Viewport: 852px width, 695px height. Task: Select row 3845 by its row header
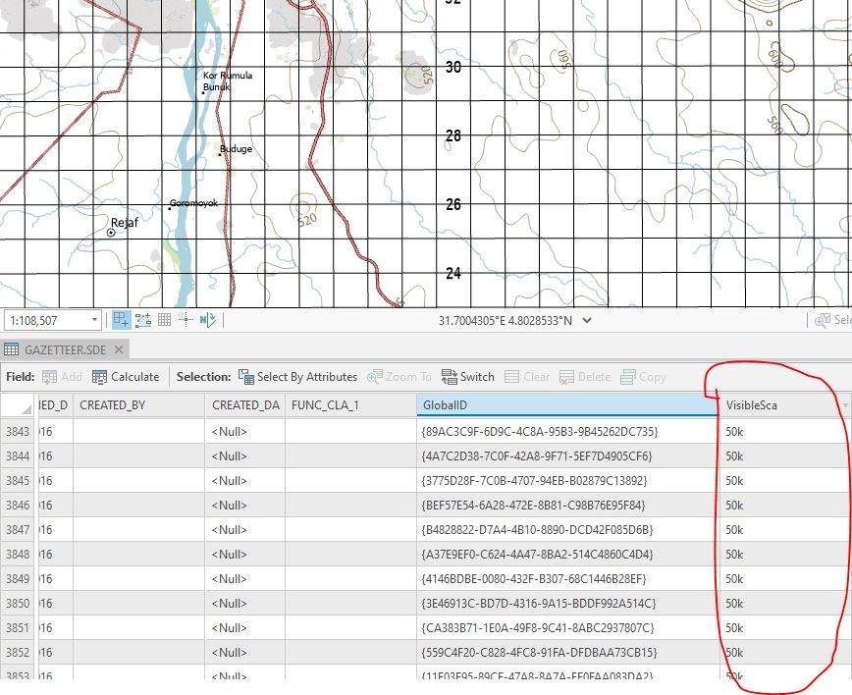coord(18,481)
